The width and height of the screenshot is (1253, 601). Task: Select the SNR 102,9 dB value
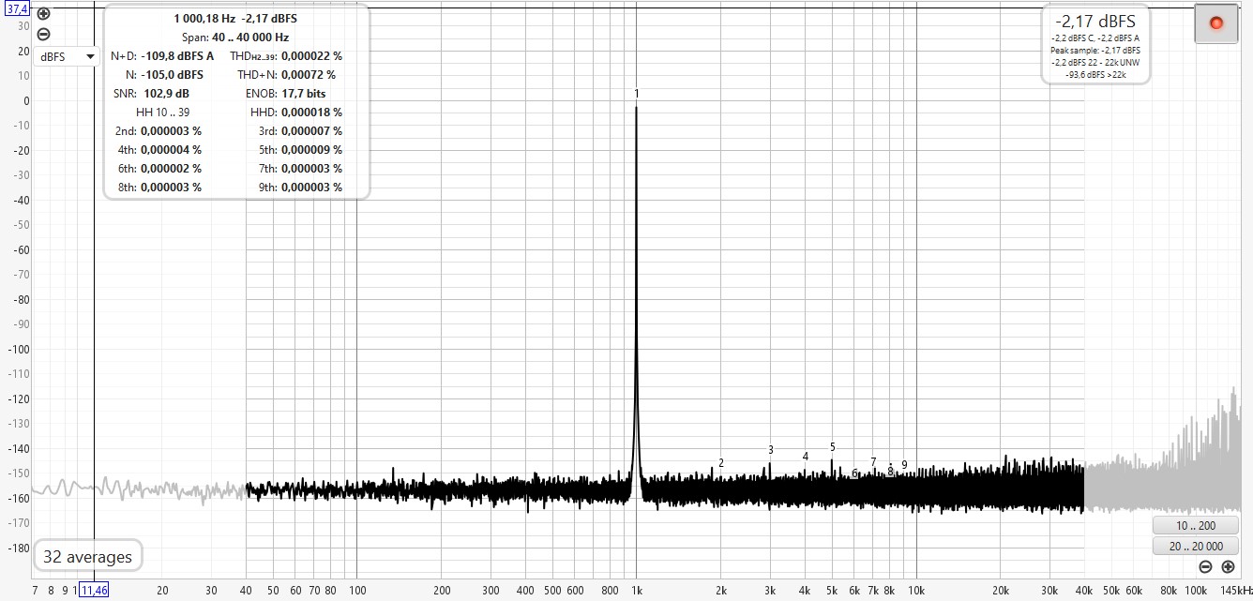[167, 94]
